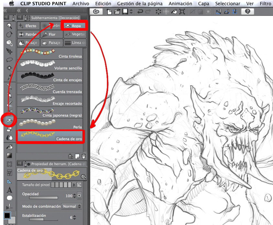Expand brush size presets arrow
This screenshot has height=225, width=273.
[74, 185]
